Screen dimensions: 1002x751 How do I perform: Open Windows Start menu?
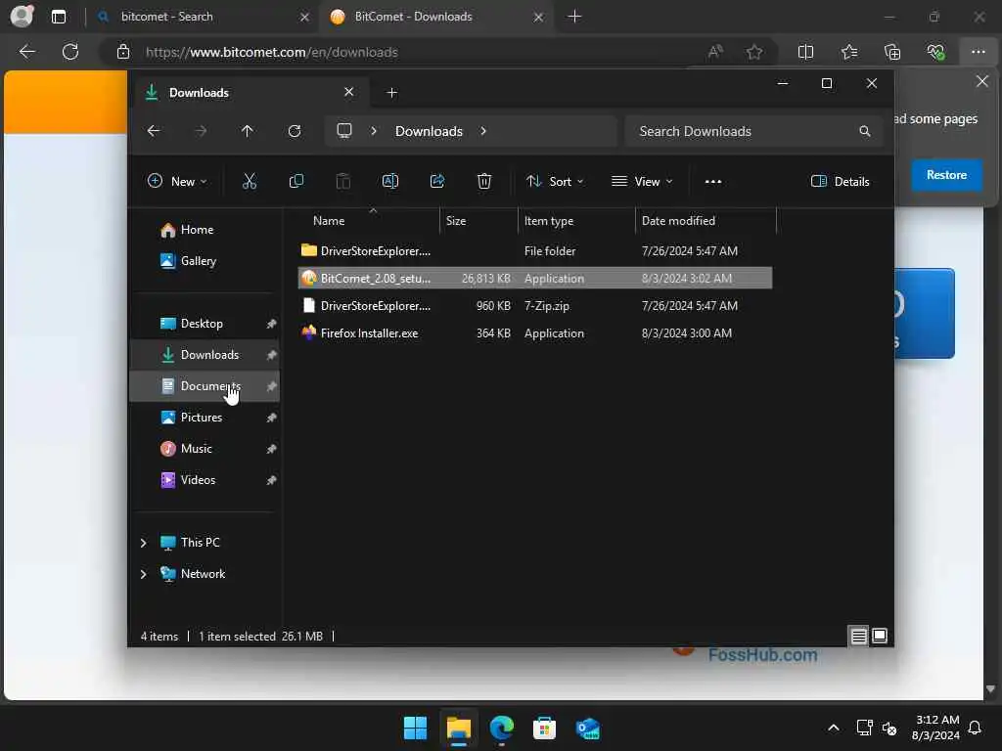pos(415,728)
